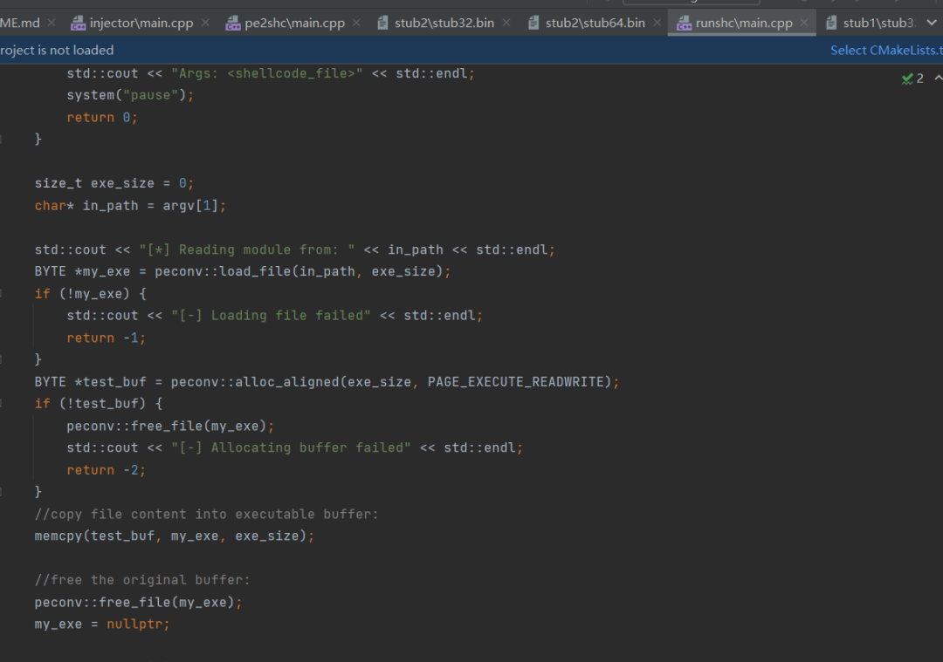Viewport: 943px width, 662px height.
Task: Click the 'Args: <shellcode_file>' string
Action: tap(267, 73)
